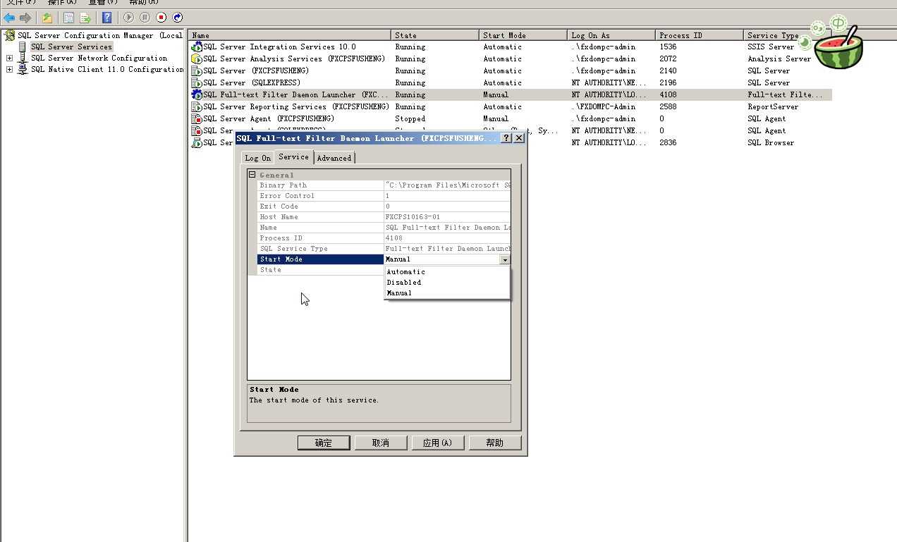Sort by the Process ID column header
The height and width of the screenshot is (542, 897).
pyautogui.click(x=700, y=35)
